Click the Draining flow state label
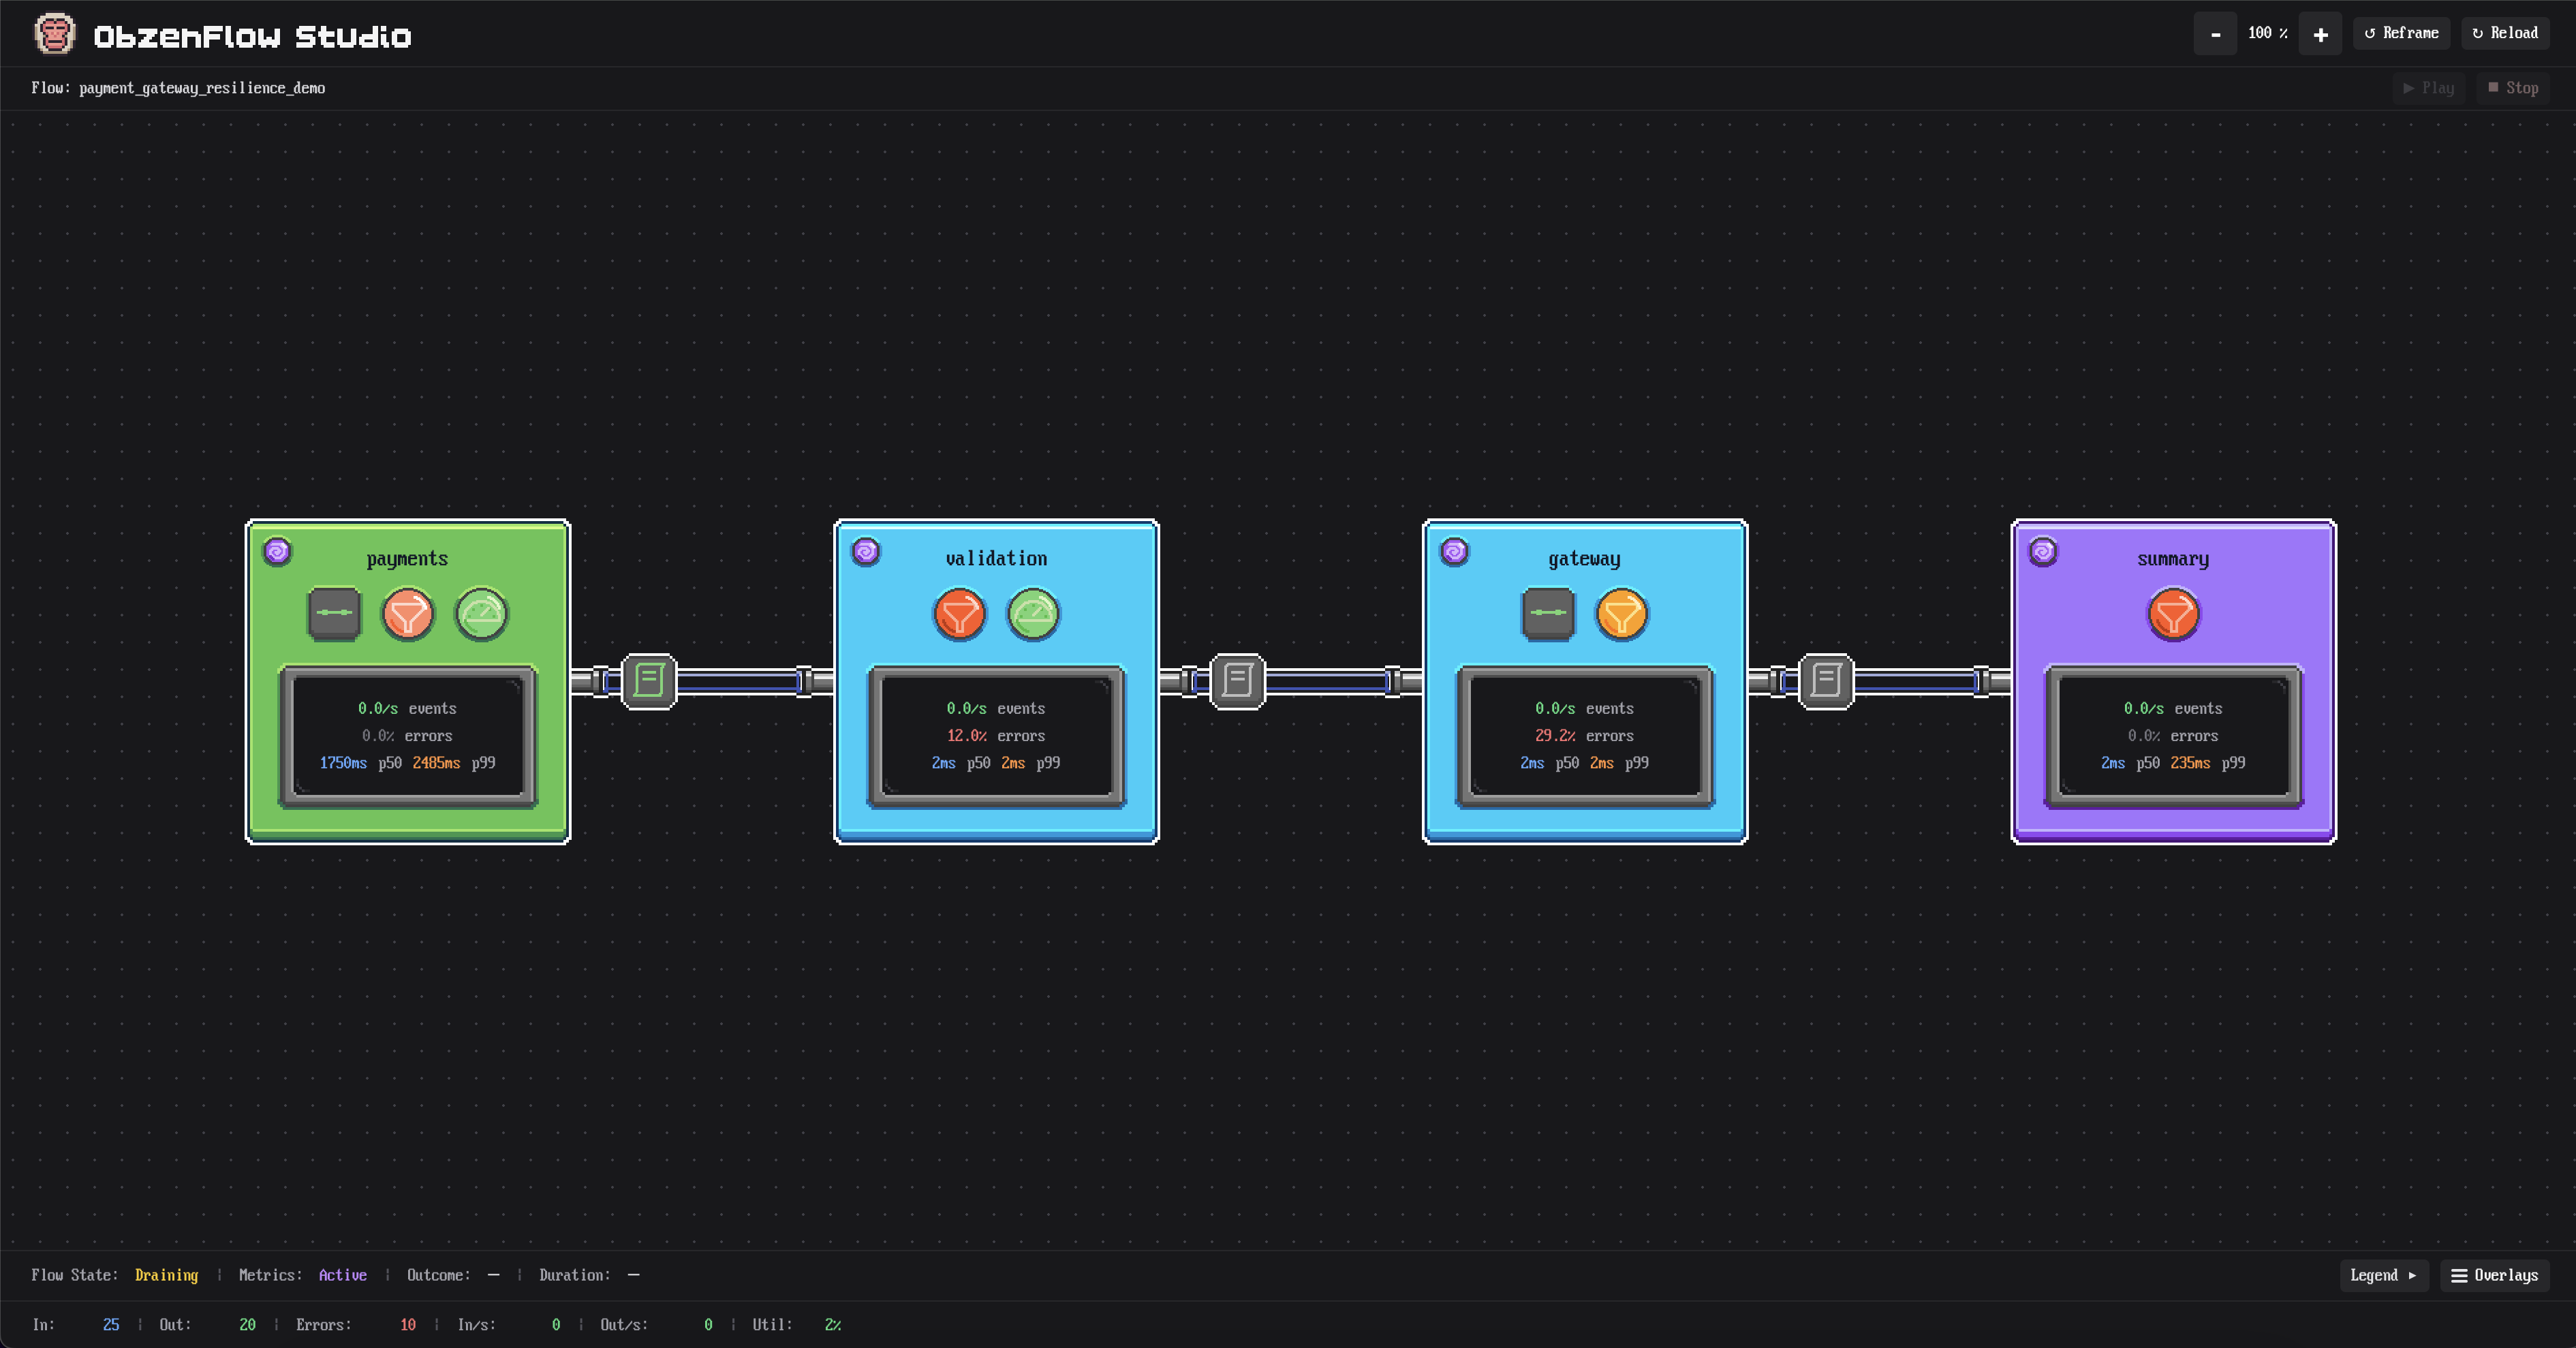Image resolution: width=2576 pixels, height=1348 pixels. (x=166, y=1275)
